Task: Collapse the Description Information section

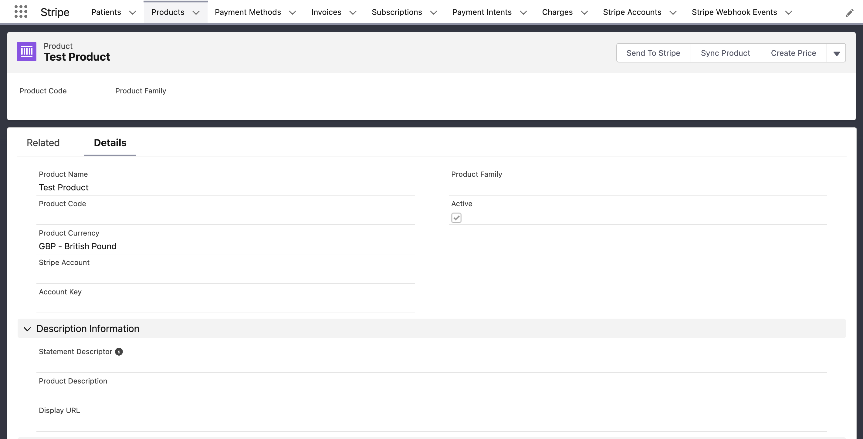Action: point(28,329)
